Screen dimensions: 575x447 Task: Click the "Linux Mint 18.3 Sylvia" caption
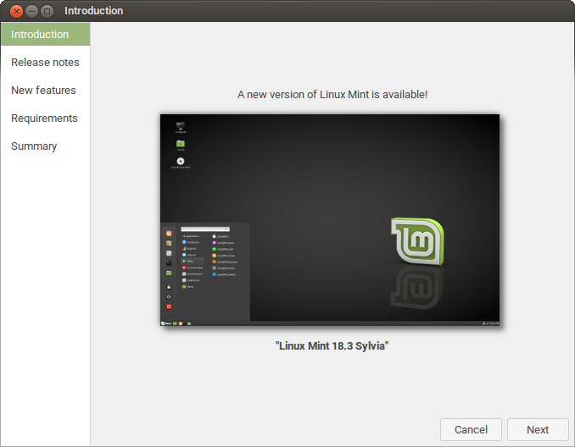332,345
